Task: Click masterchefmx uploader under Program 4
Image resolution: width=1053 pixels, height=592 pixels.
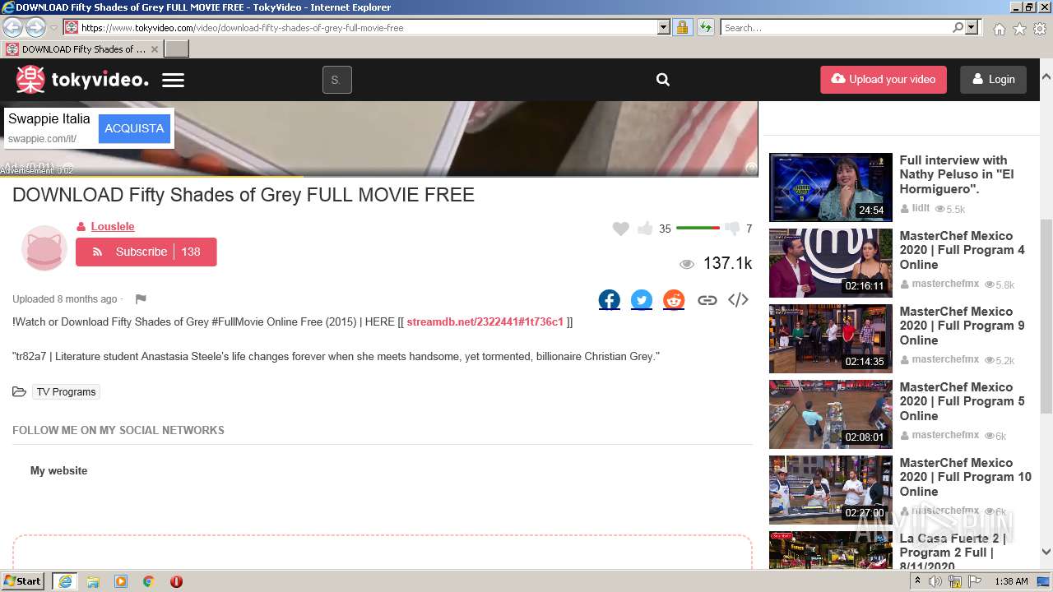Action: pos(945,284)
